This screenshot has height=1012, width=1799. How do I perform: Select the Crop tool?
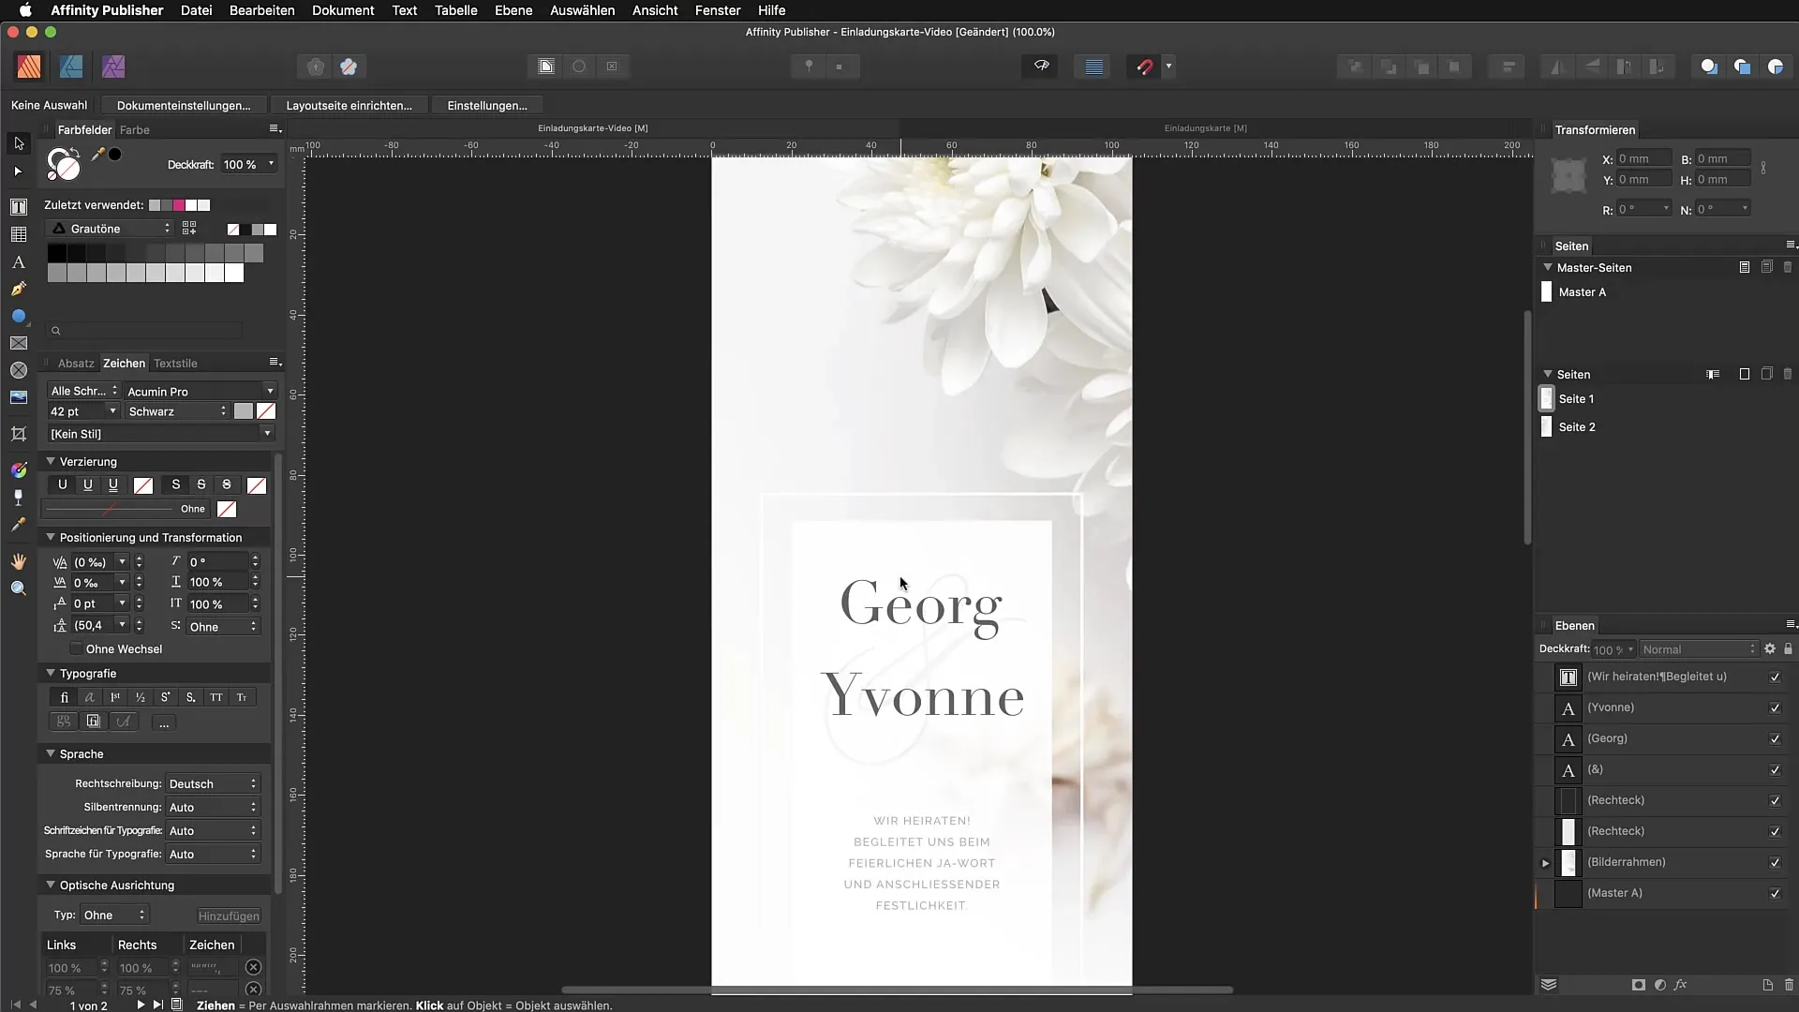pyautogui.click(x=19, y=434)
